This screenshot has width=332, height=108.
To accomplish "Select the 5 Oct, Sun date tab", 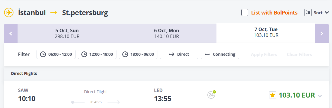I will coord(67,33).
